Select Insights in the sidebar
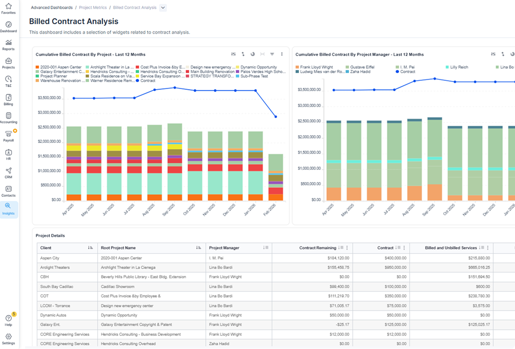 click(x=8, y=209)
